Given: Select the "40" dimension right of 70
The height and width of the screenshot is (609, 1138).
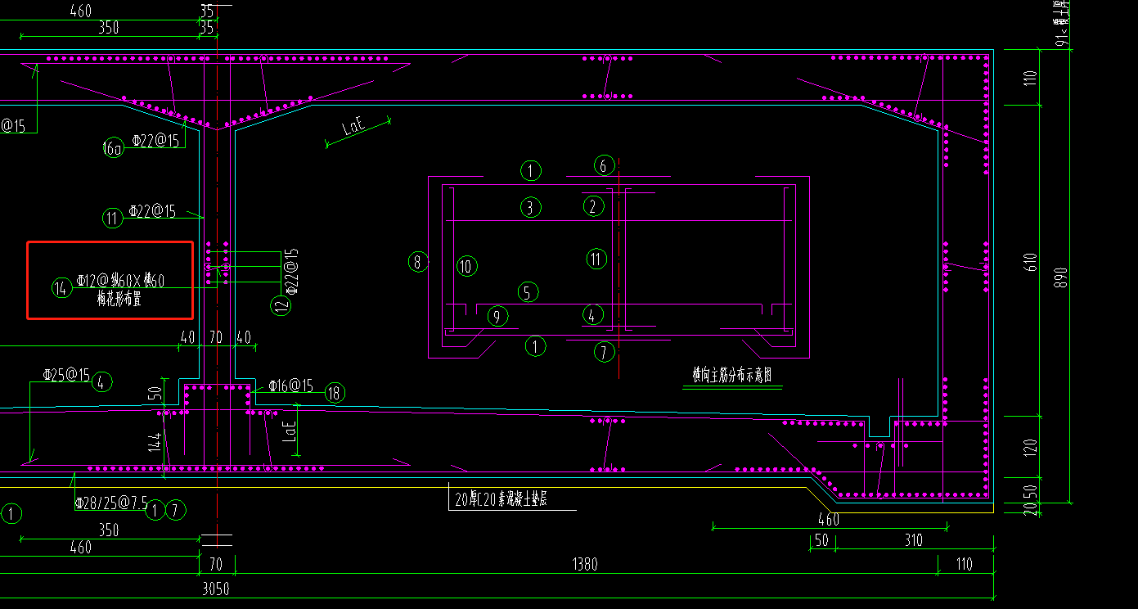Looking at the screenshot, I should (245, 336).
